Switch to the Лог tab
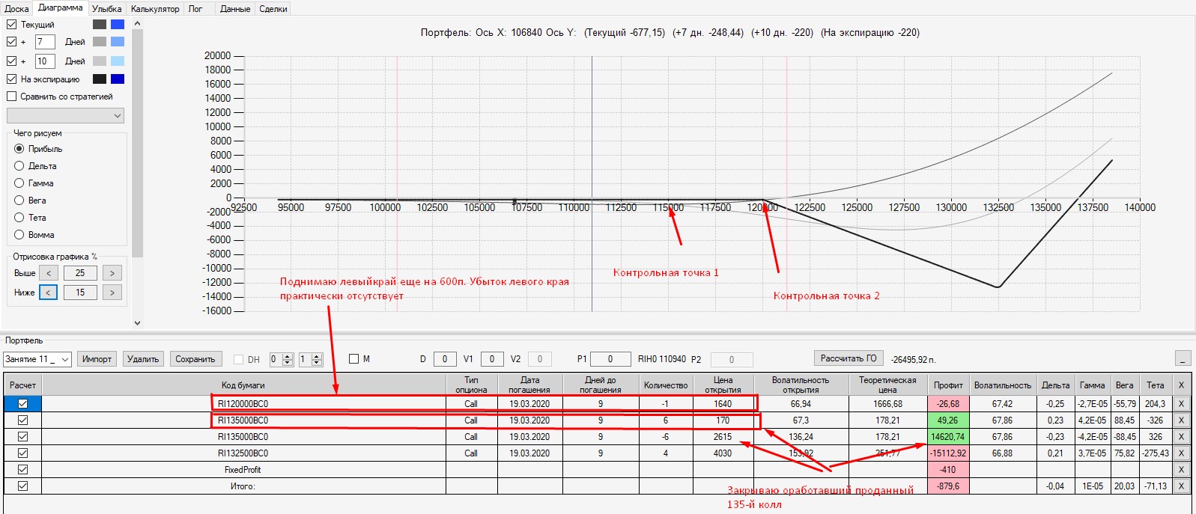This screenshot has width=1196, height=514. [195, 9]
